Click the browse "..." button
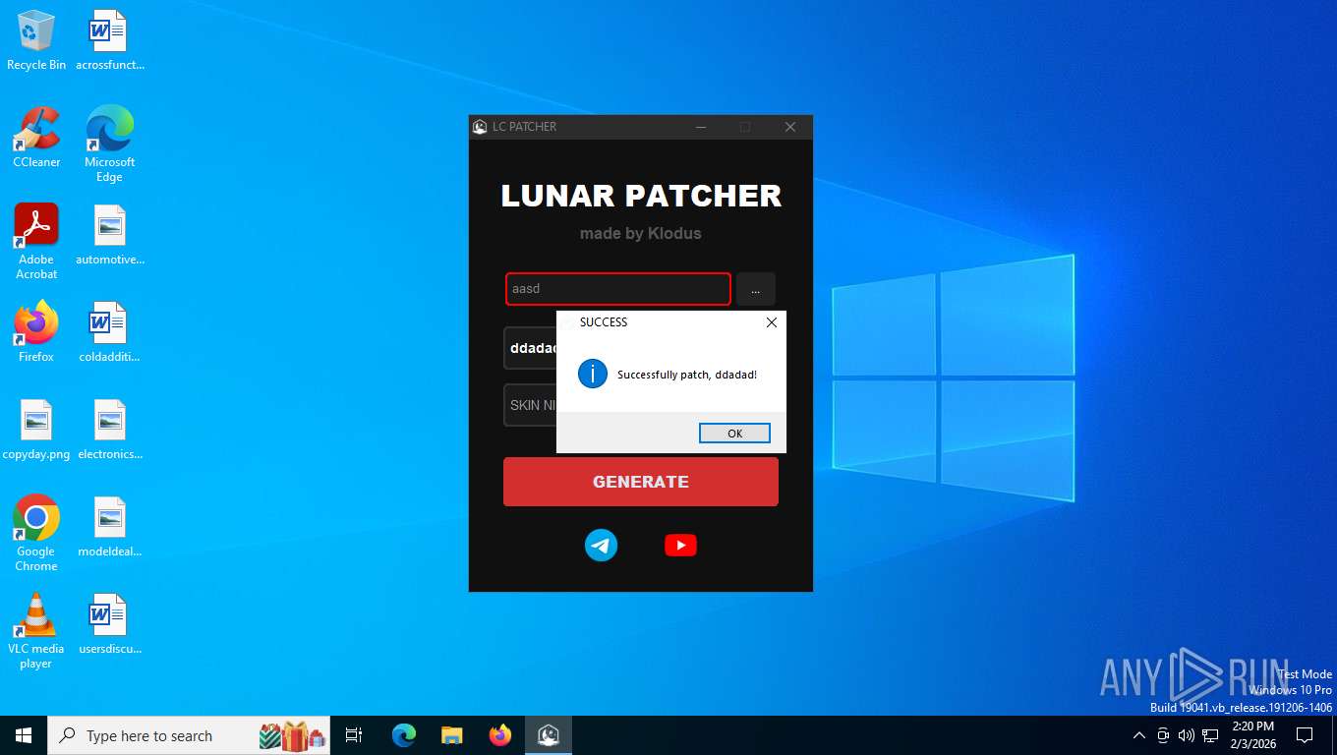 point(755,289)
